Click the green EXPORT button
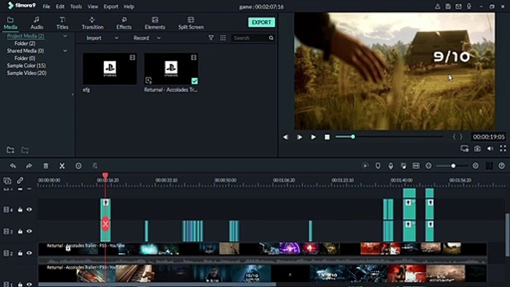Image resolution: width=510 pixels, height=287 pixels. [261, 22]
